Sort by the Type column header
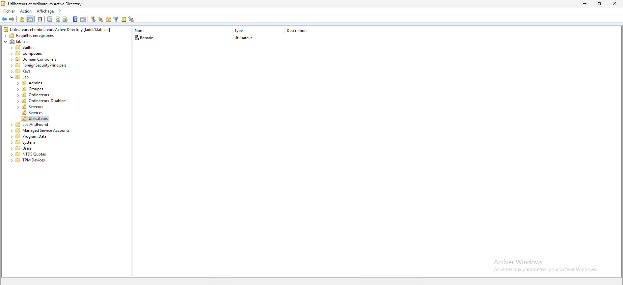Viewport: 623px width, 285px height. (239, 31)
